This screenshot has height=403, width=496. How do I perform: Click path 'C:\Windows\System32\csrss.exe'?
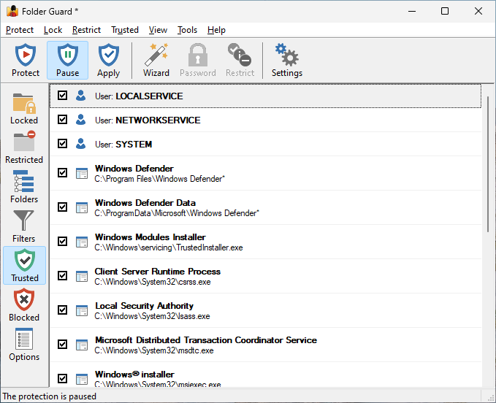153,282
